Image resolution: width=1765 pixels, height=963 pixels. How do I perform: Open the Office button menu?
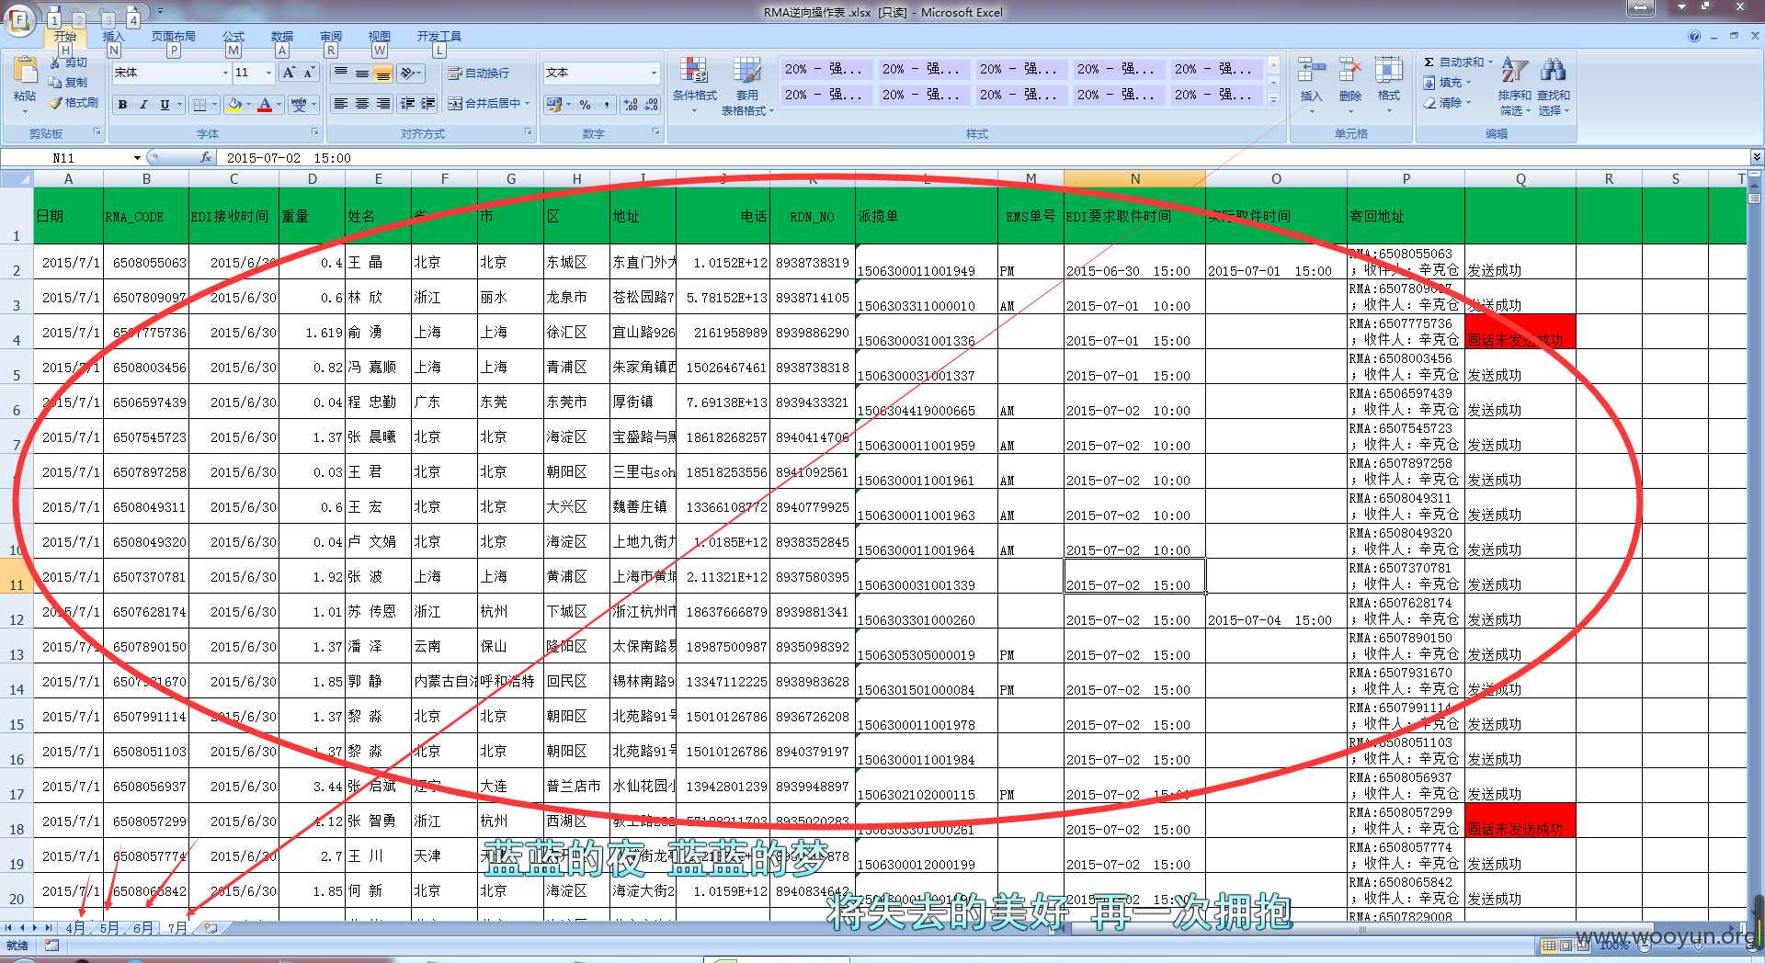tap(19, 20)
